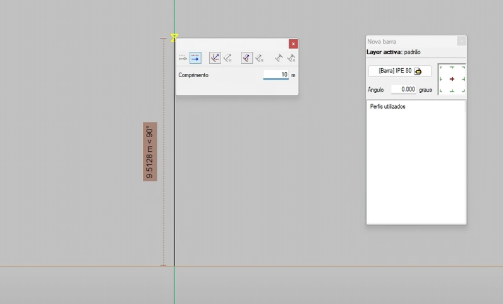Select the relative polar angle icon
Screen dimensions: 503x304
pyautogui.click(x=259, y=58)
